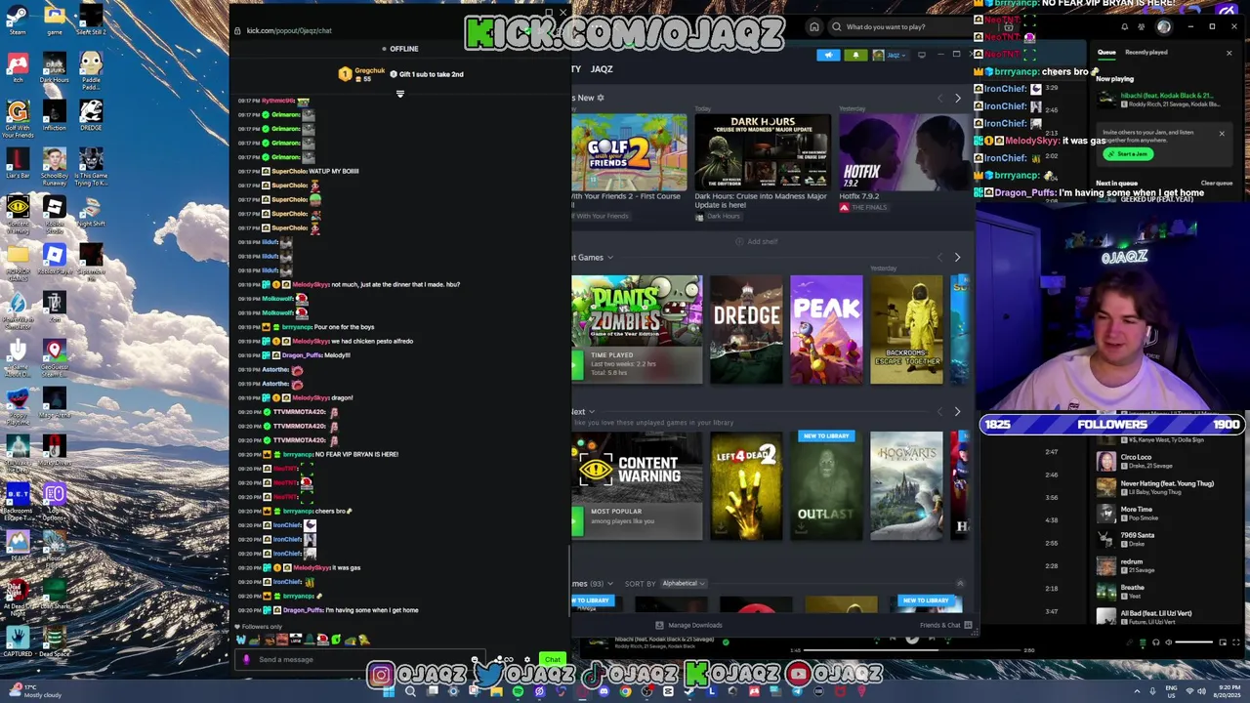Open Friends & Chat in Steam

click(945, 625)
